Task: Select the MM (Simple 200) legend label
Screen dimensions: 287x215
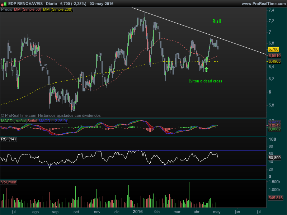Action: click(x=58, y=10)
